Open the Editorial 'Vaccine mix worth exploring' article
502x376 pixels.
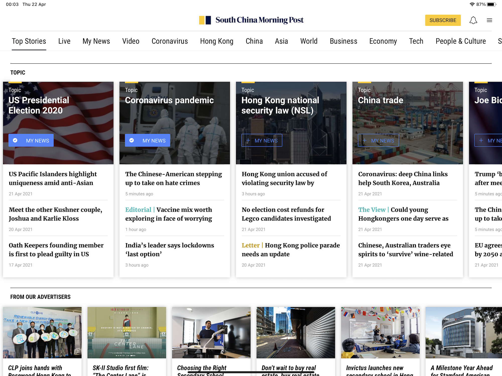169,214
